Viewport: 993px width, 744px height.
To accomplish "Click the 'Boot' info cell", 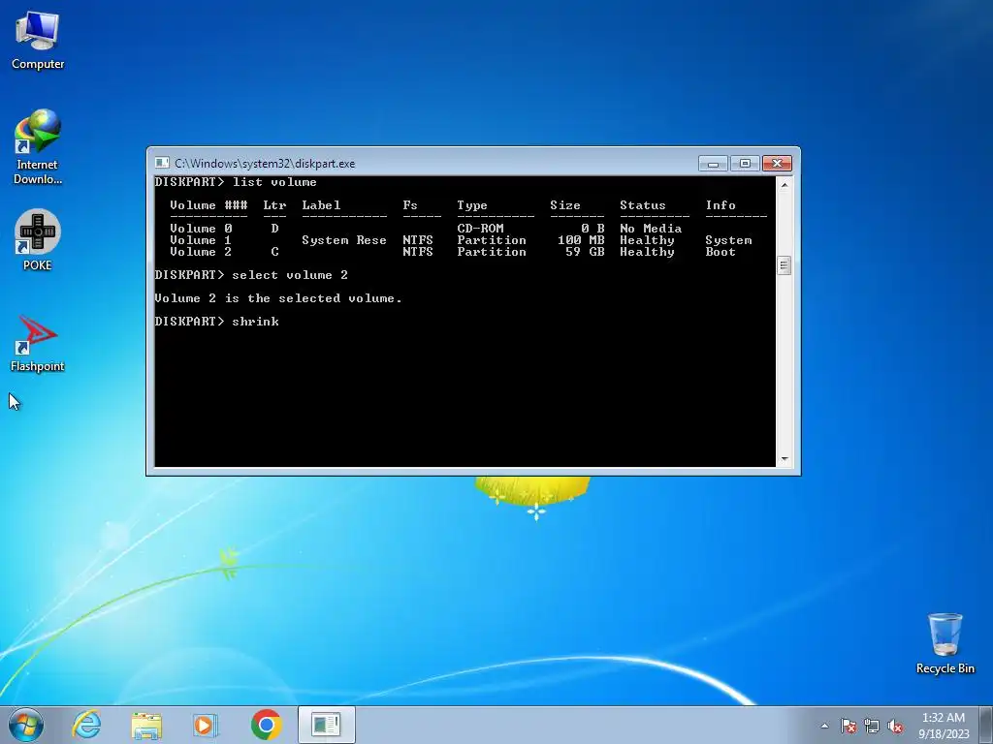I will pyautogui.click(x=721, y=252).
